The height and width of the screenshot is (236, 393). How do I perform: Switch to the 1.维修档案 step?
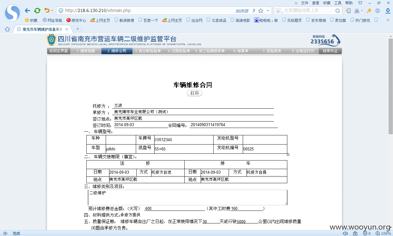pos(86,51)
